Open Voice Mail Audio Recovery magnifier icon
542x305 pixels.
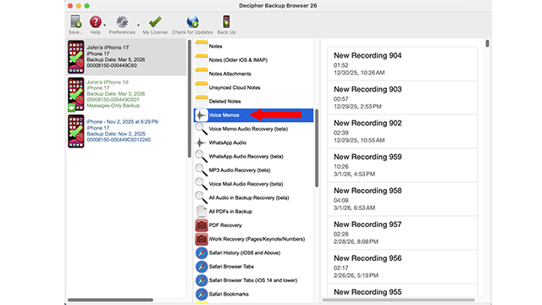click(202, 184)
